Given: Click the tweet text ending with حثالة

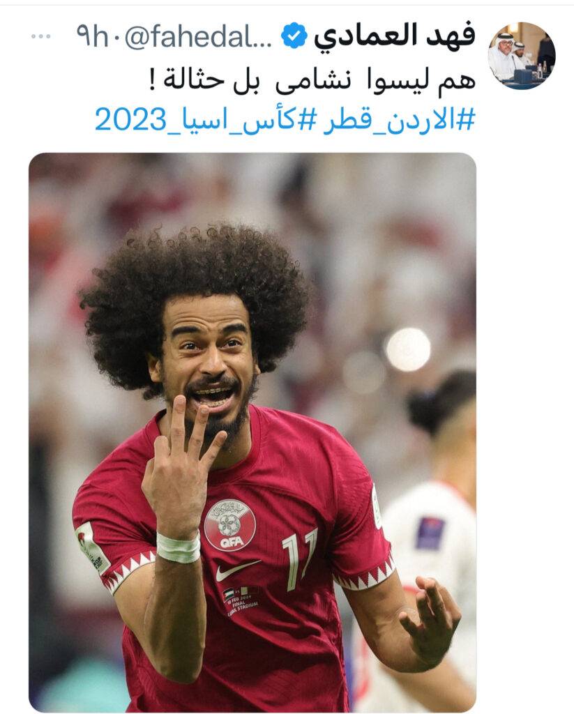Looking at the screenshot, I should pyautogui.click(x=312, y=81).
